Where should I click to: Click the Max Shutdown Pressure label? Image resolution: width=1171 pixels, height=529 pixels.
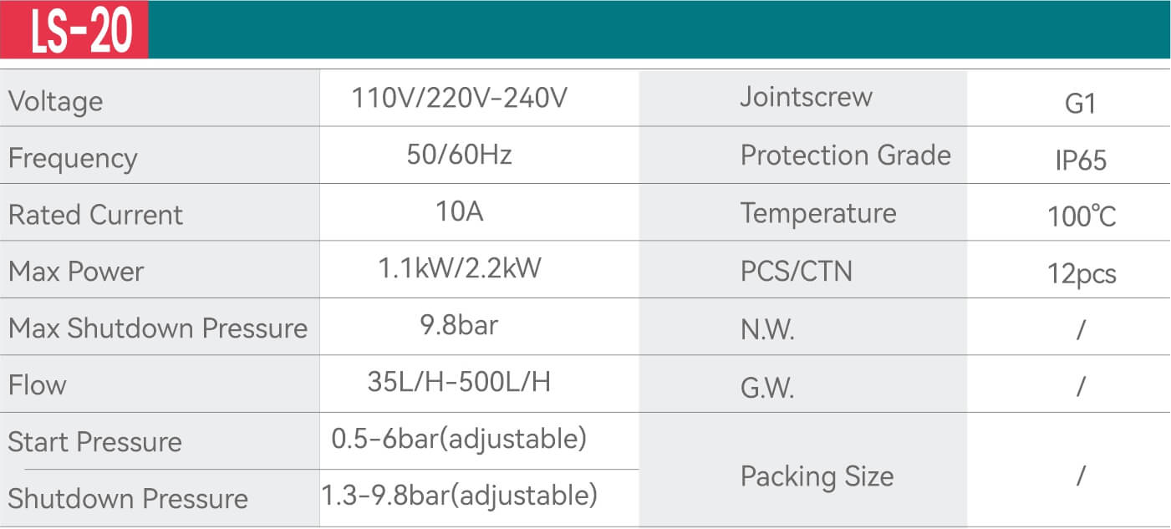click(158, 328)
